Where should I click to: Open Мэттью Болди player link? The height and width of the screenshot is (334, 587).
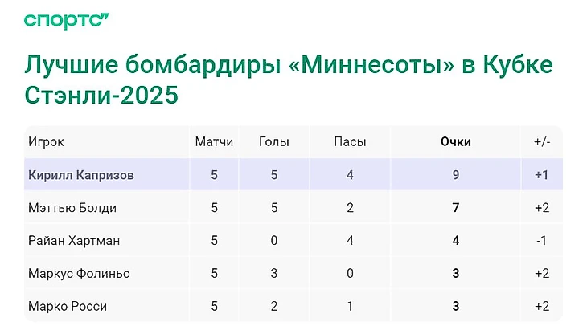pyautogui.click(x=72, y=208)
